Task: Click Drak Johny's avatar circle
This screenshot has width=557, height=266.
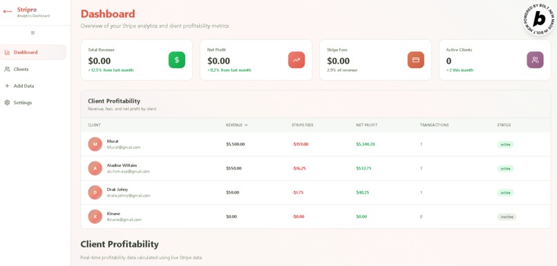Action: coord(95,192)
